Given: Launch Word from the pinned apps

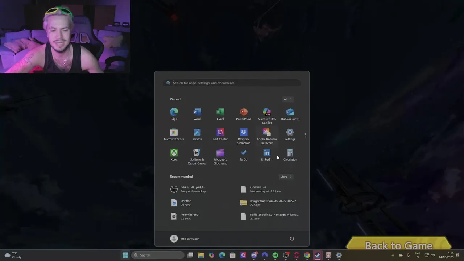Looking at the screenshot, I should coord(197,114).
